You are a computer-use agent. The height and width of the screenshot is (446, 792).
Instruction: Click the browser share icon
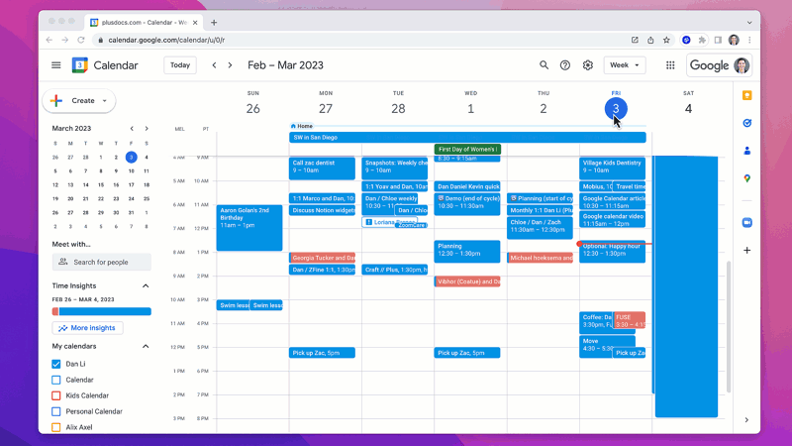coord(650,40)
